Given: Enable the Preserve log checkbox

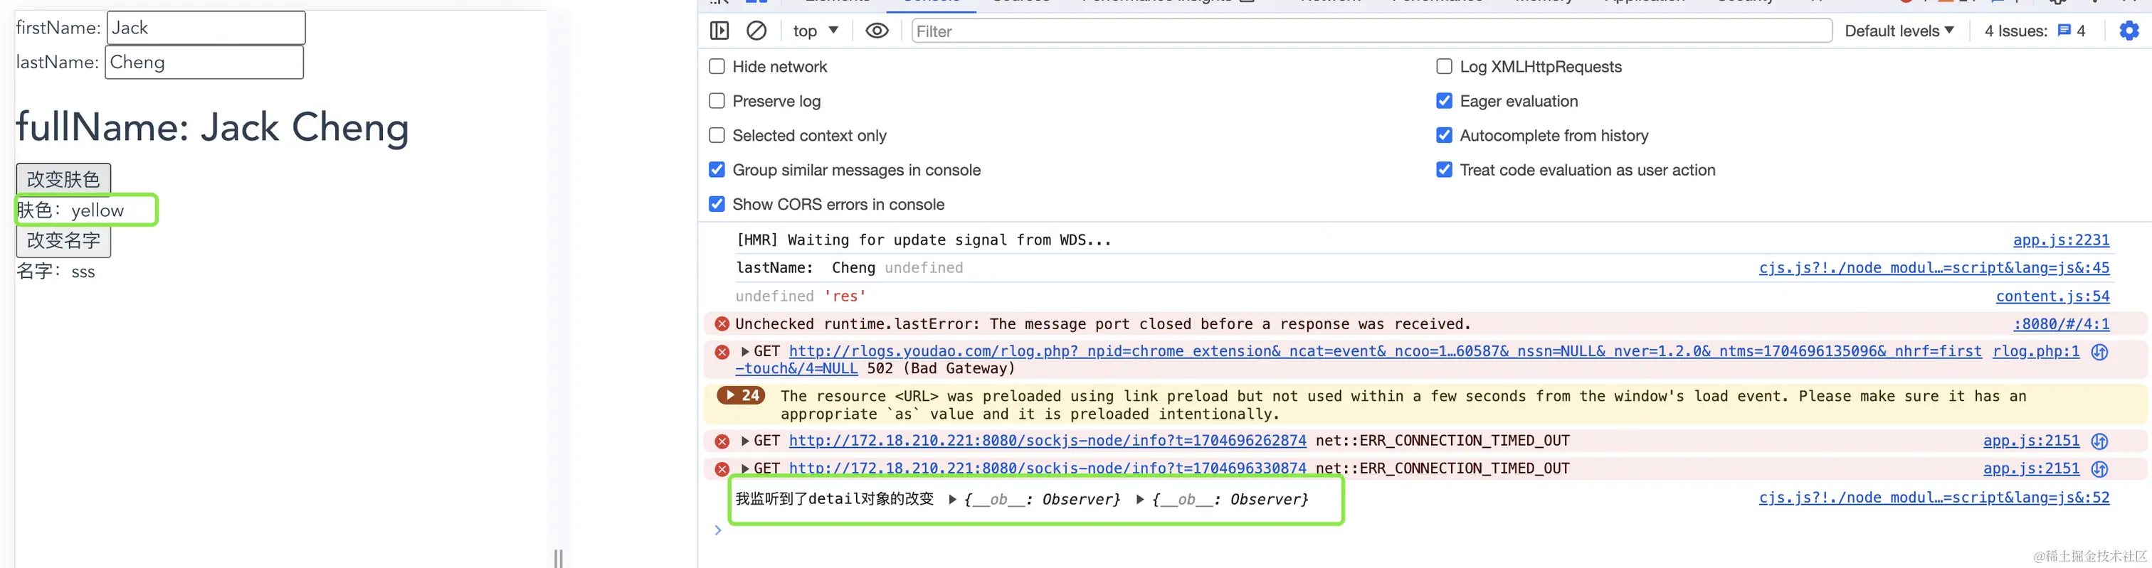Looking at the screenshot, I should 717,101.
